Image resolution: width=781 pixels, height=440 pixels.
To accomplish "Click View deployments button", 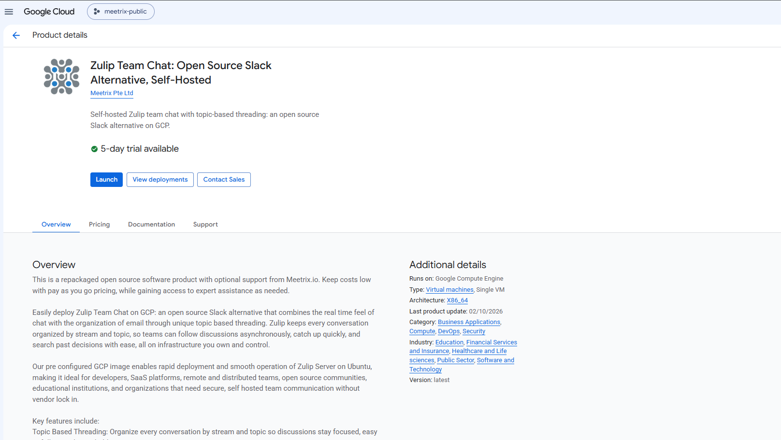I will point(160,180).
